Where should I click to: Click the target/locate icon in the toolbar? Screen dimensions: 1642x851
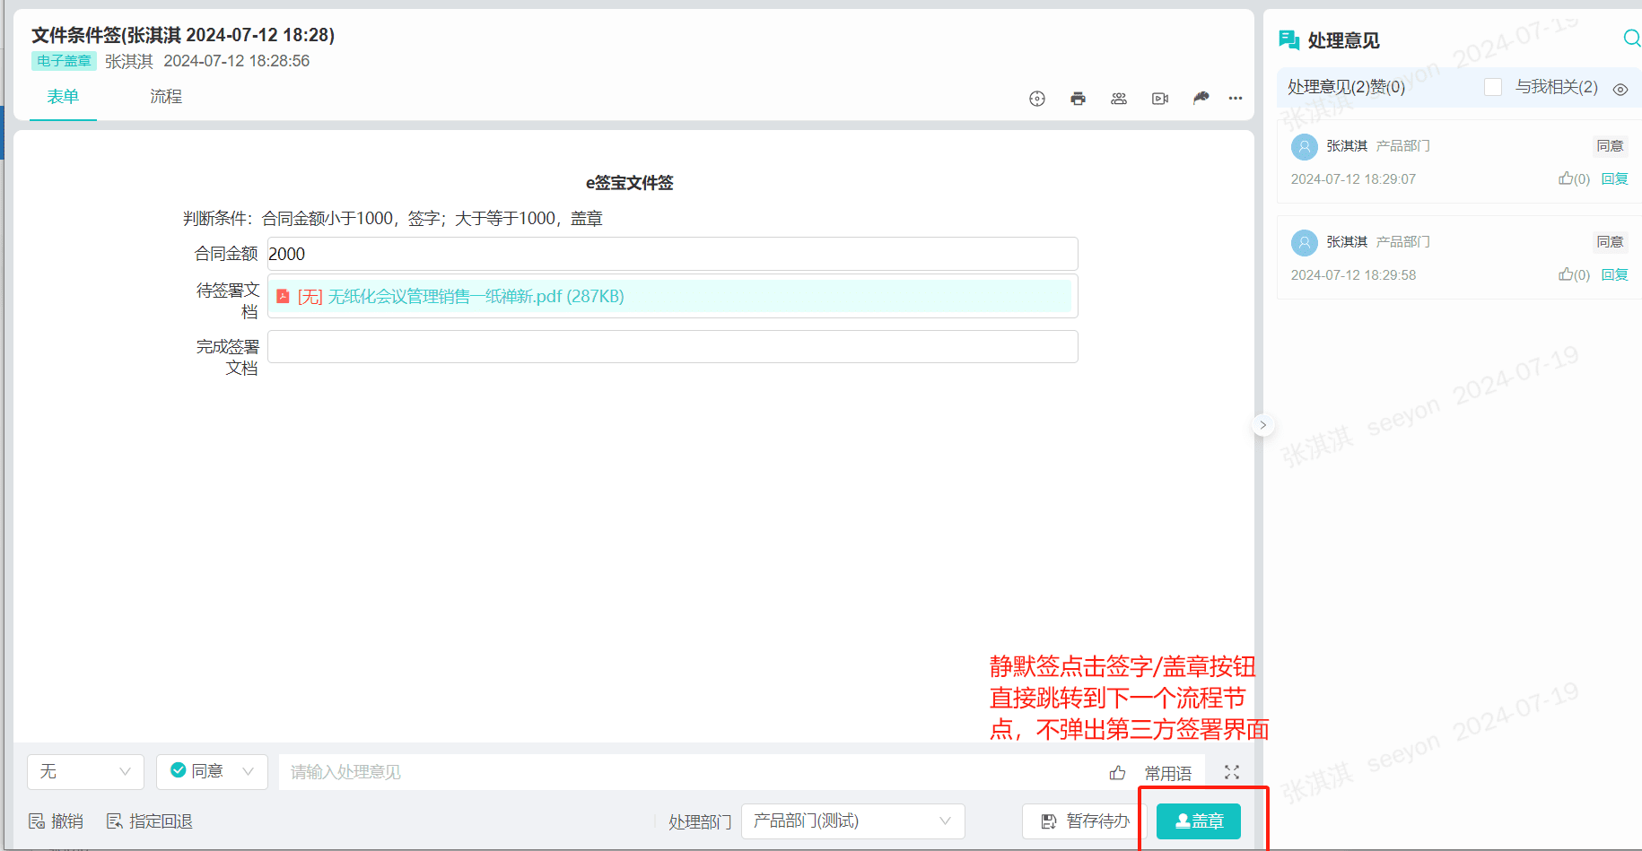coord(1037,99)
